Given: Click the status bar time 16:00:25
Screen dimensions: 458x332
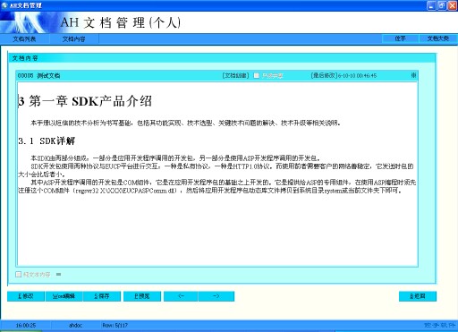Looking at the screenshot, I should (26, 325).
